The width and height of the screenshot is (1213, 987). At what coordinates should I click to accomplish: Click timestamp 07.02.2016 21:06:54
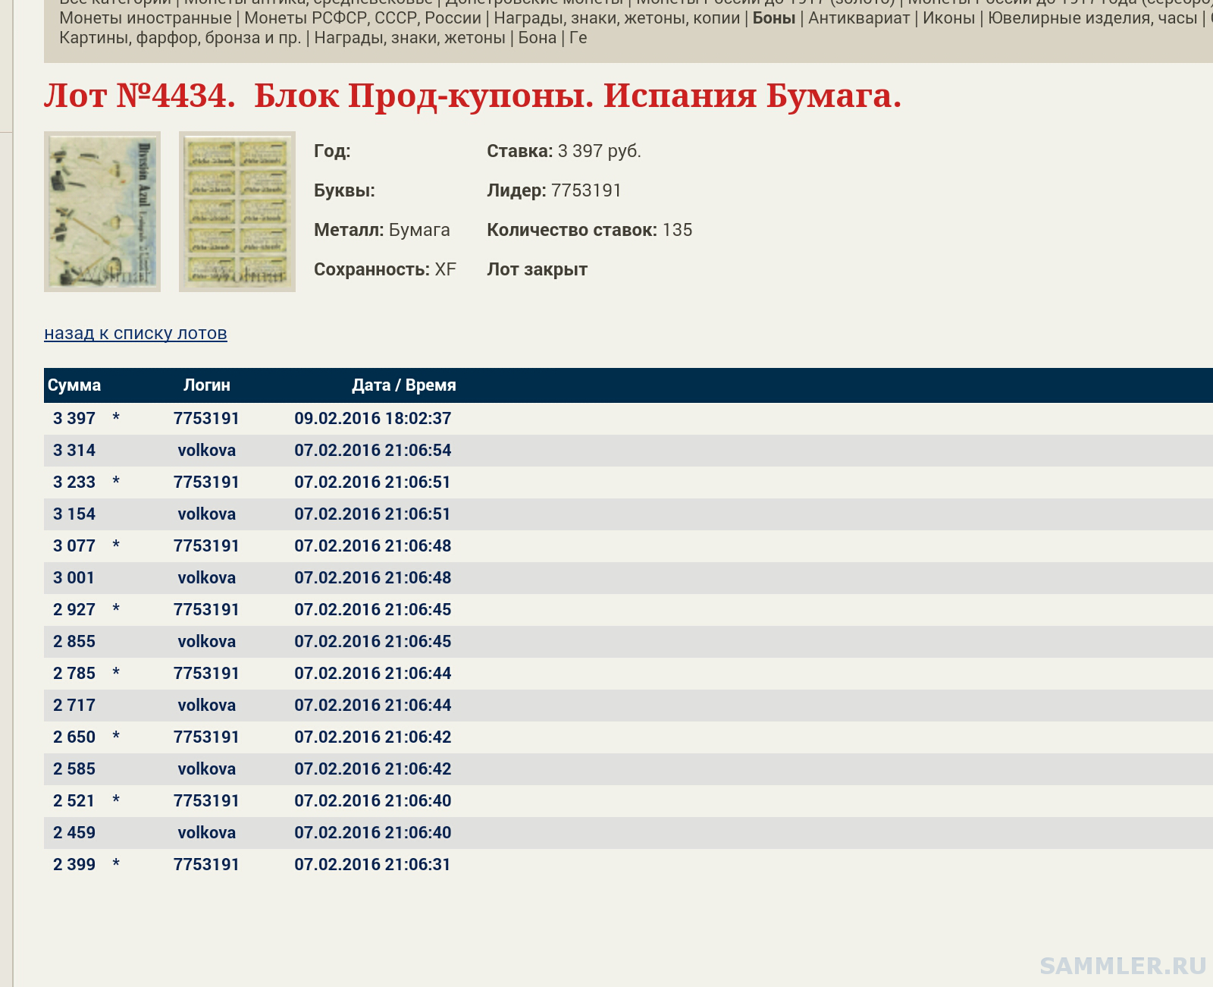click(x=373, y=450)
